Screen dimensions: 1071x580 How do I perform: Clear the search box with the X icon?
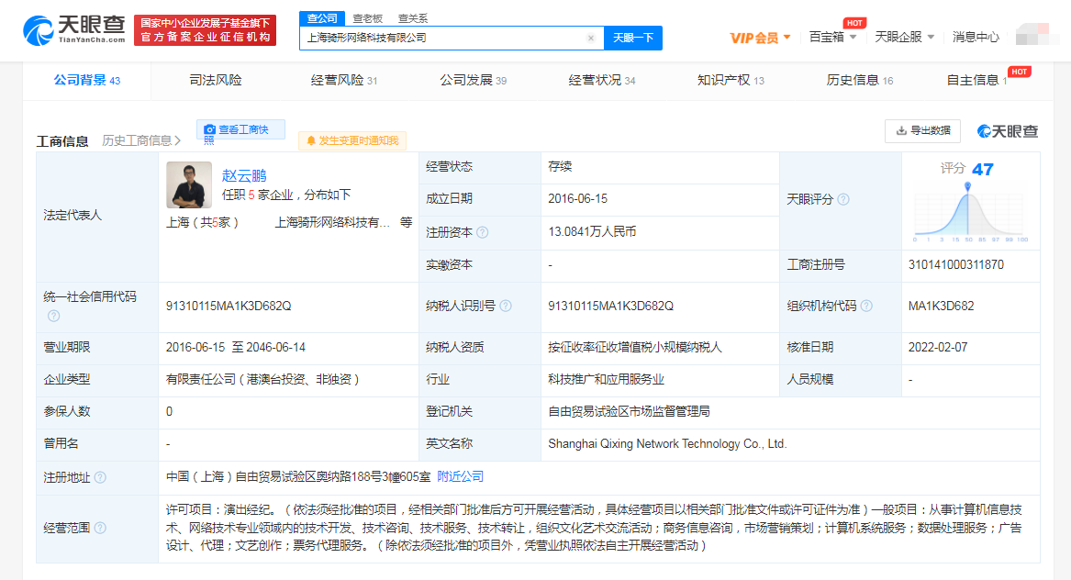(591, 39)
